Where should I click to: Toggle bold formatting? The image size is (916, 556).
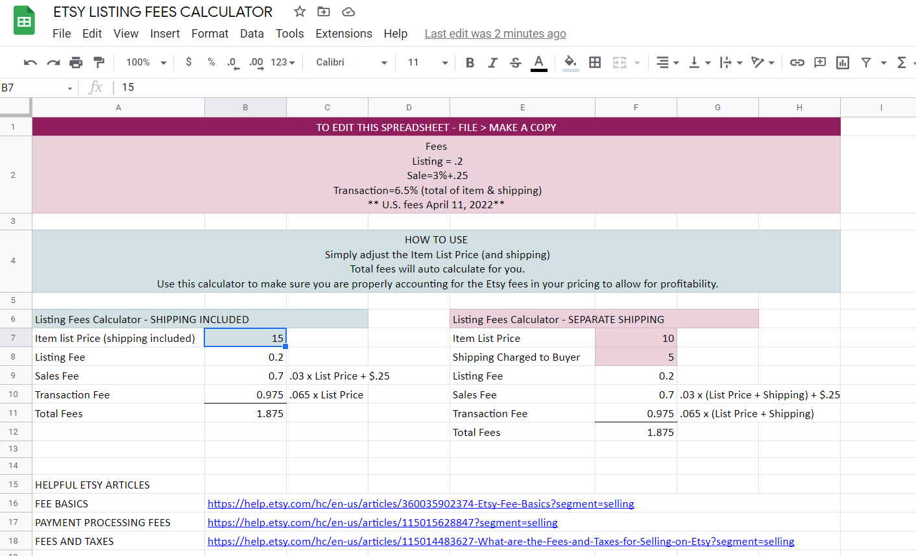(470, 62)
